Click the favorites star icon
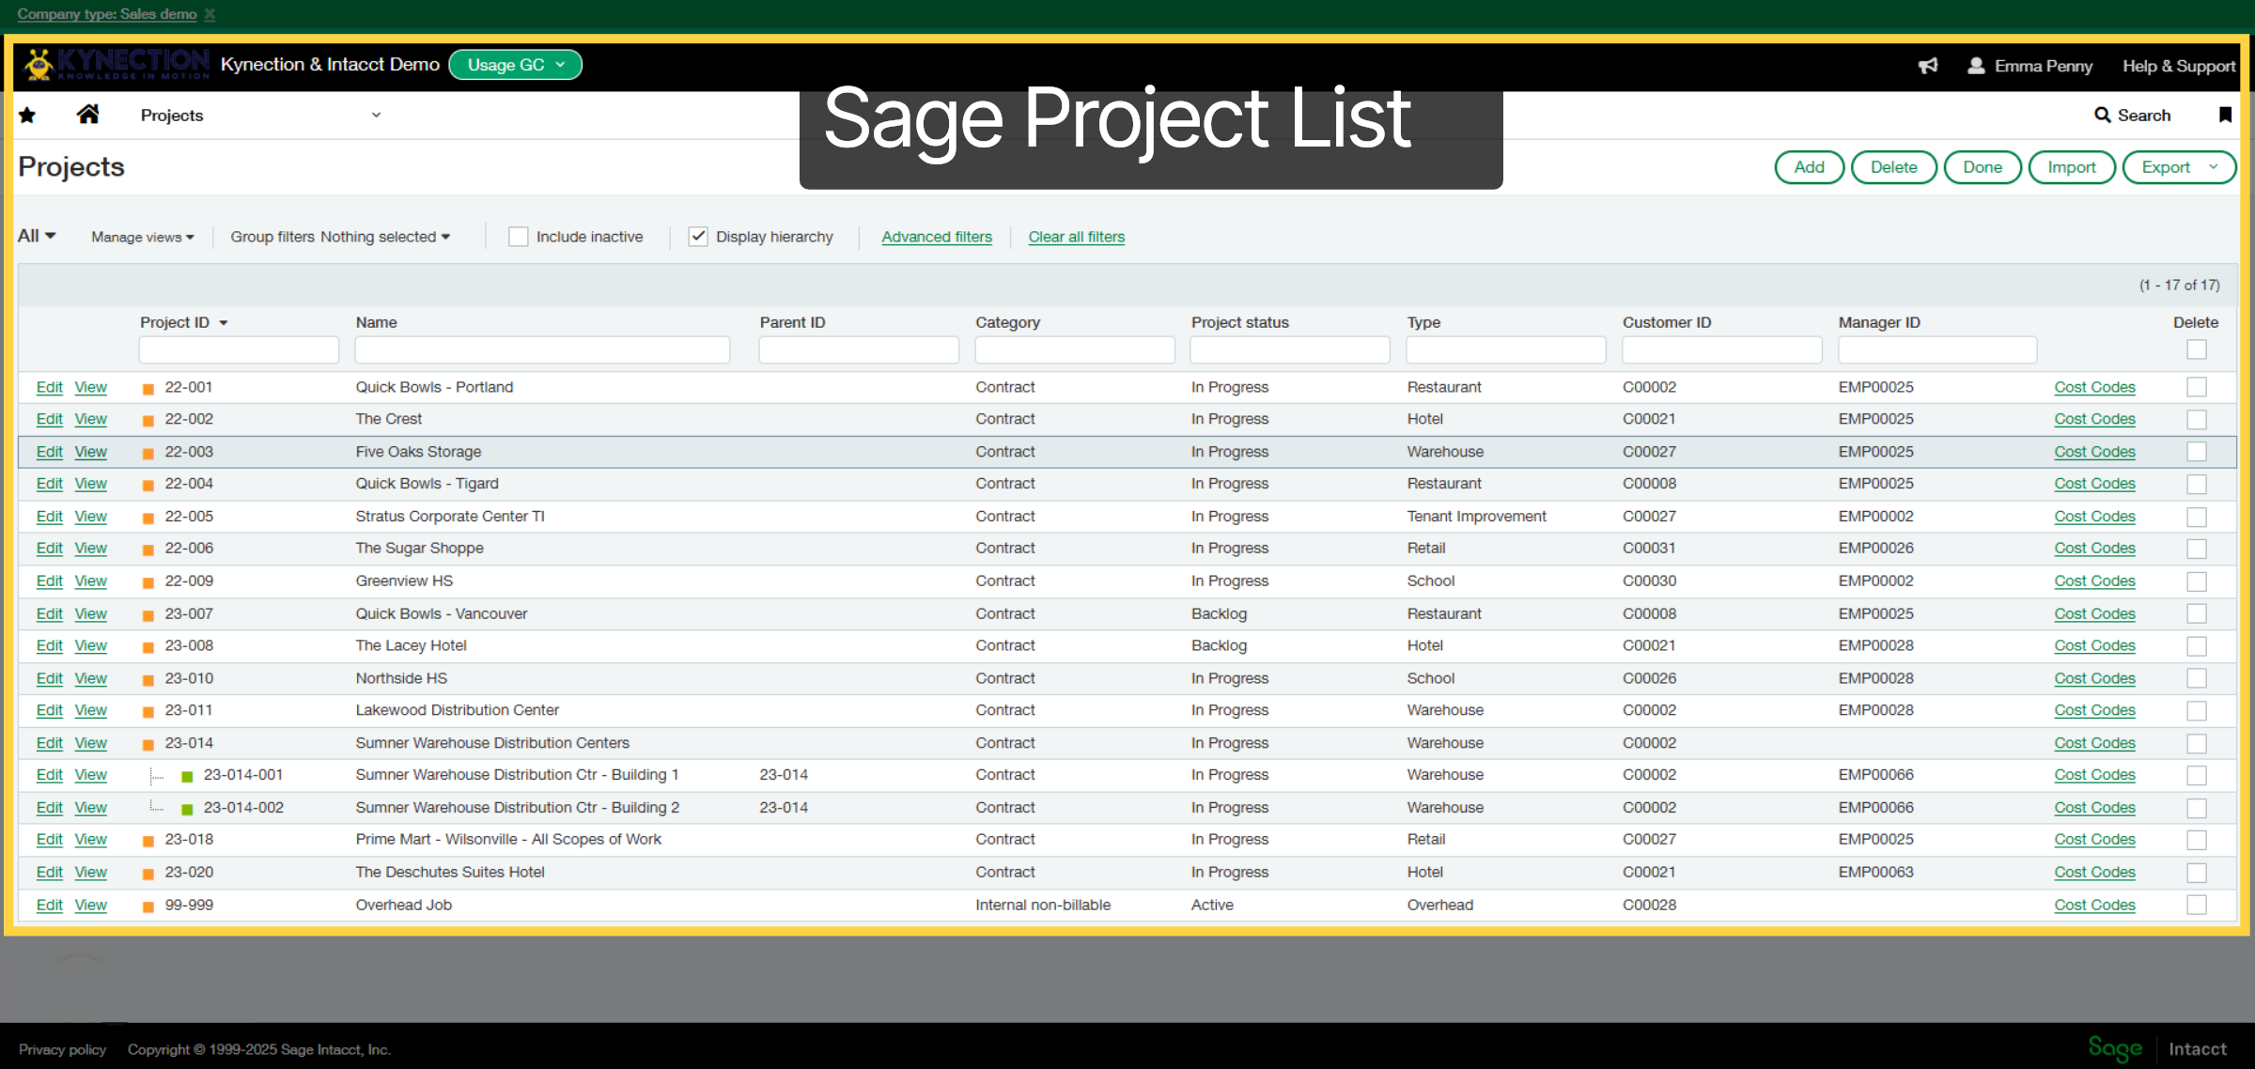Viewport: 2255px width, 1069px height. (27, 116)
